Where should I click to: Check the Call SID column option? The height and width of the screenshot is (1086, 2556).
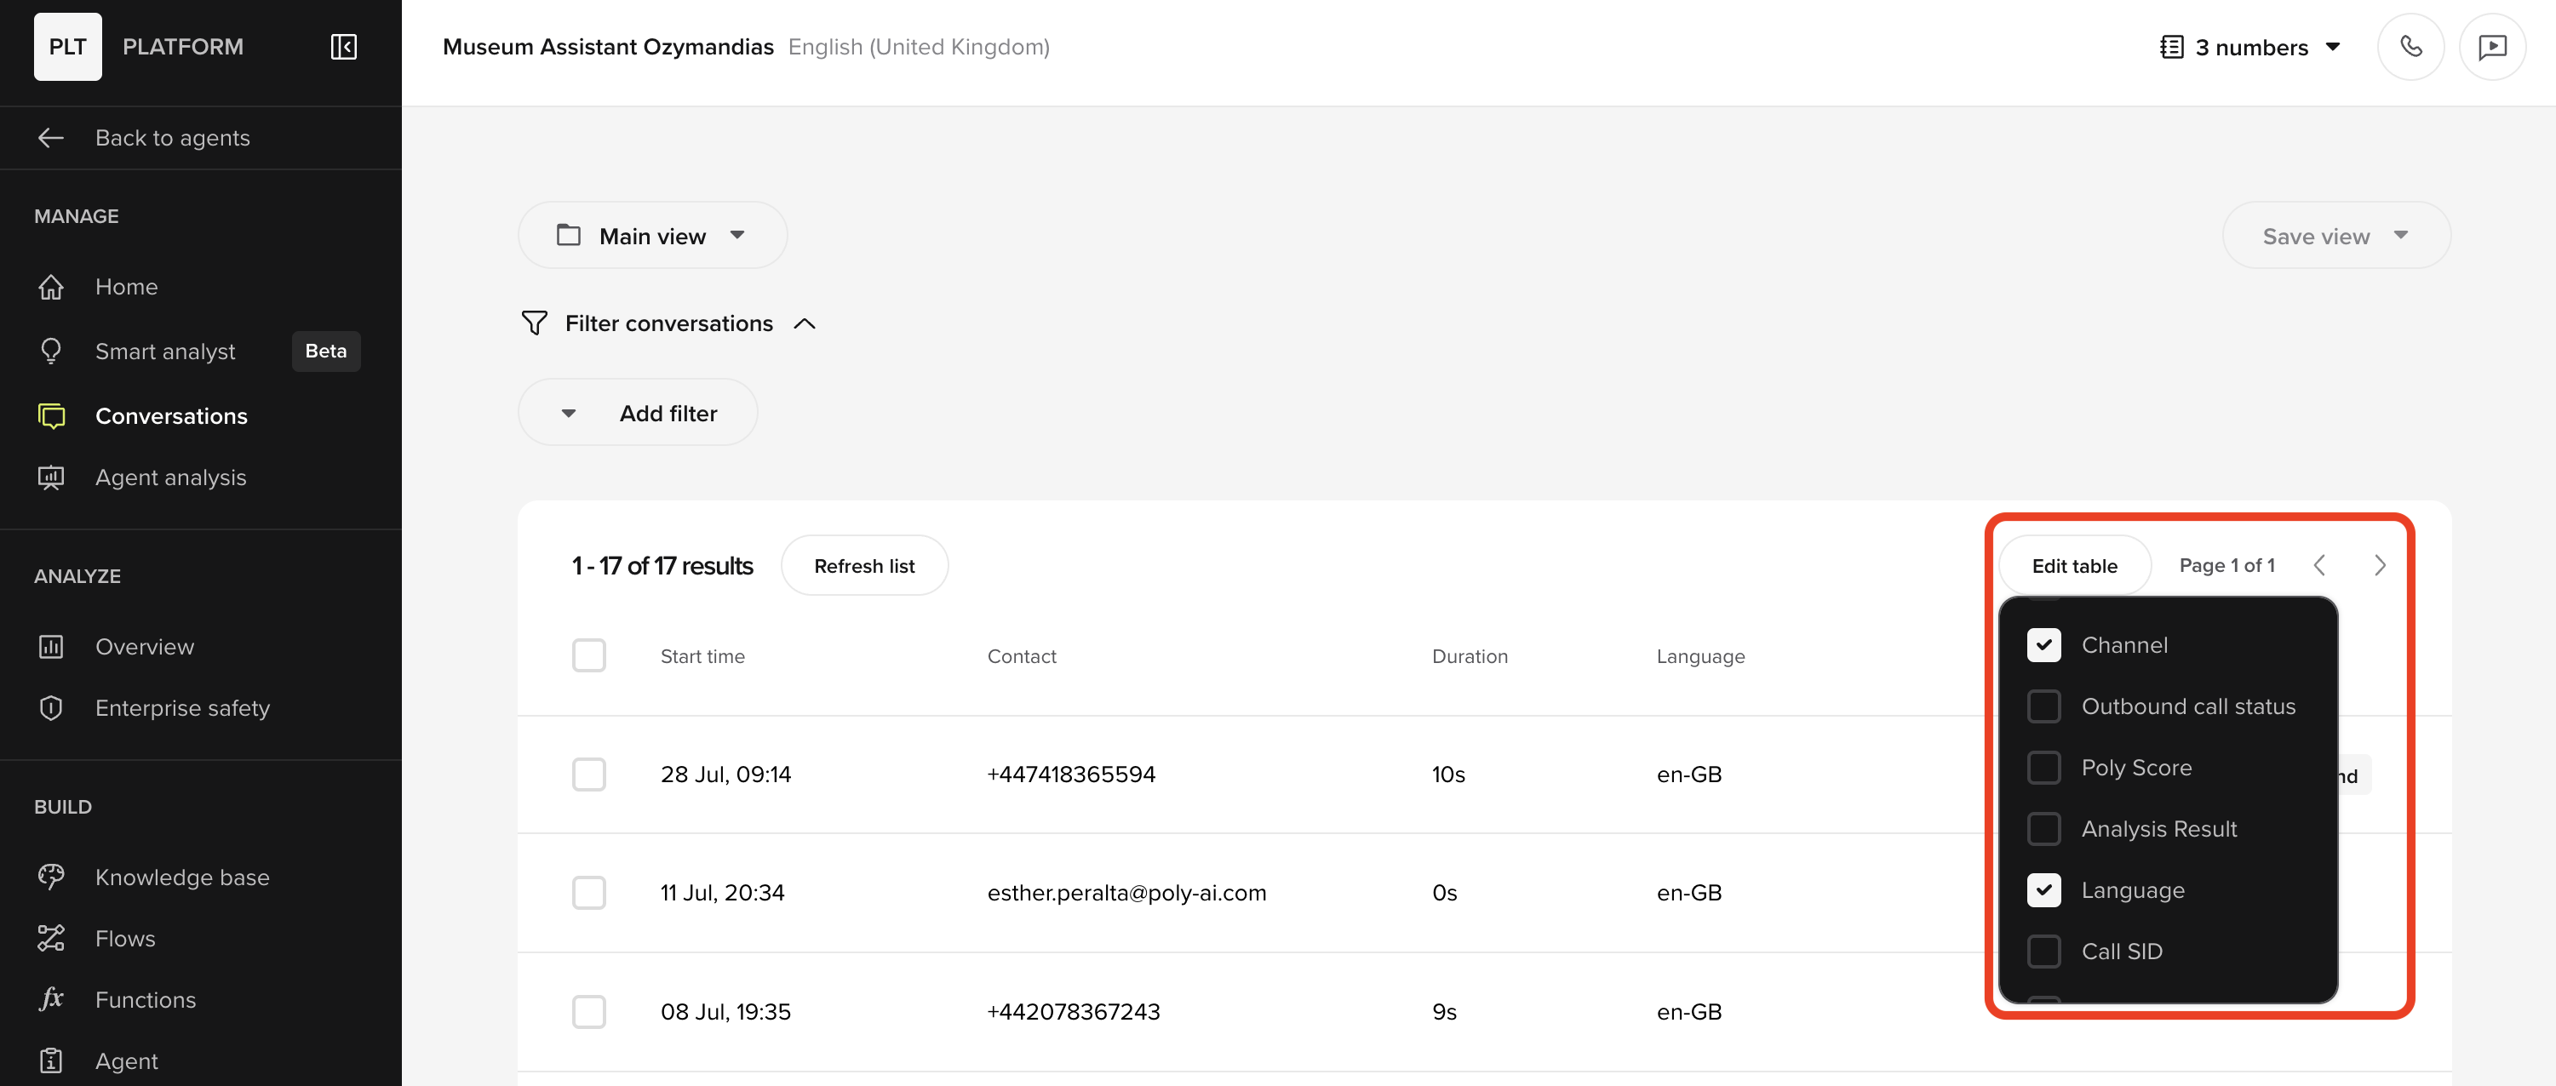[x=2043, y=952]
